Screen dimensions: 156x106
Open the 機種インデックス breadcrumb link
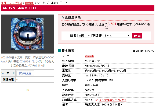click(11, 3)
